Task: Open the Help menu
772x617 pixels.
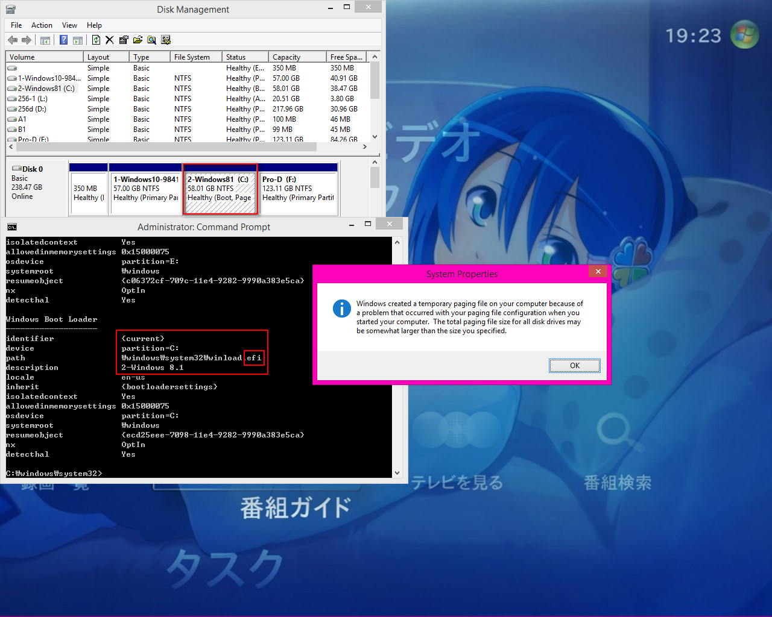Action: (94, 25)
